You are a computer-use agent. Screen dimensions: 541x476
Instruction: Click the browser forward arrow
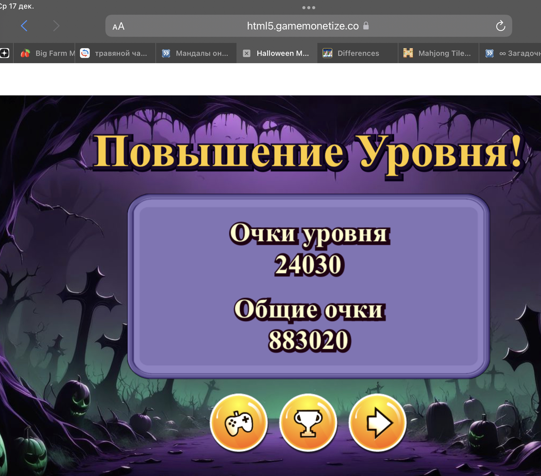tap(56, 26)
